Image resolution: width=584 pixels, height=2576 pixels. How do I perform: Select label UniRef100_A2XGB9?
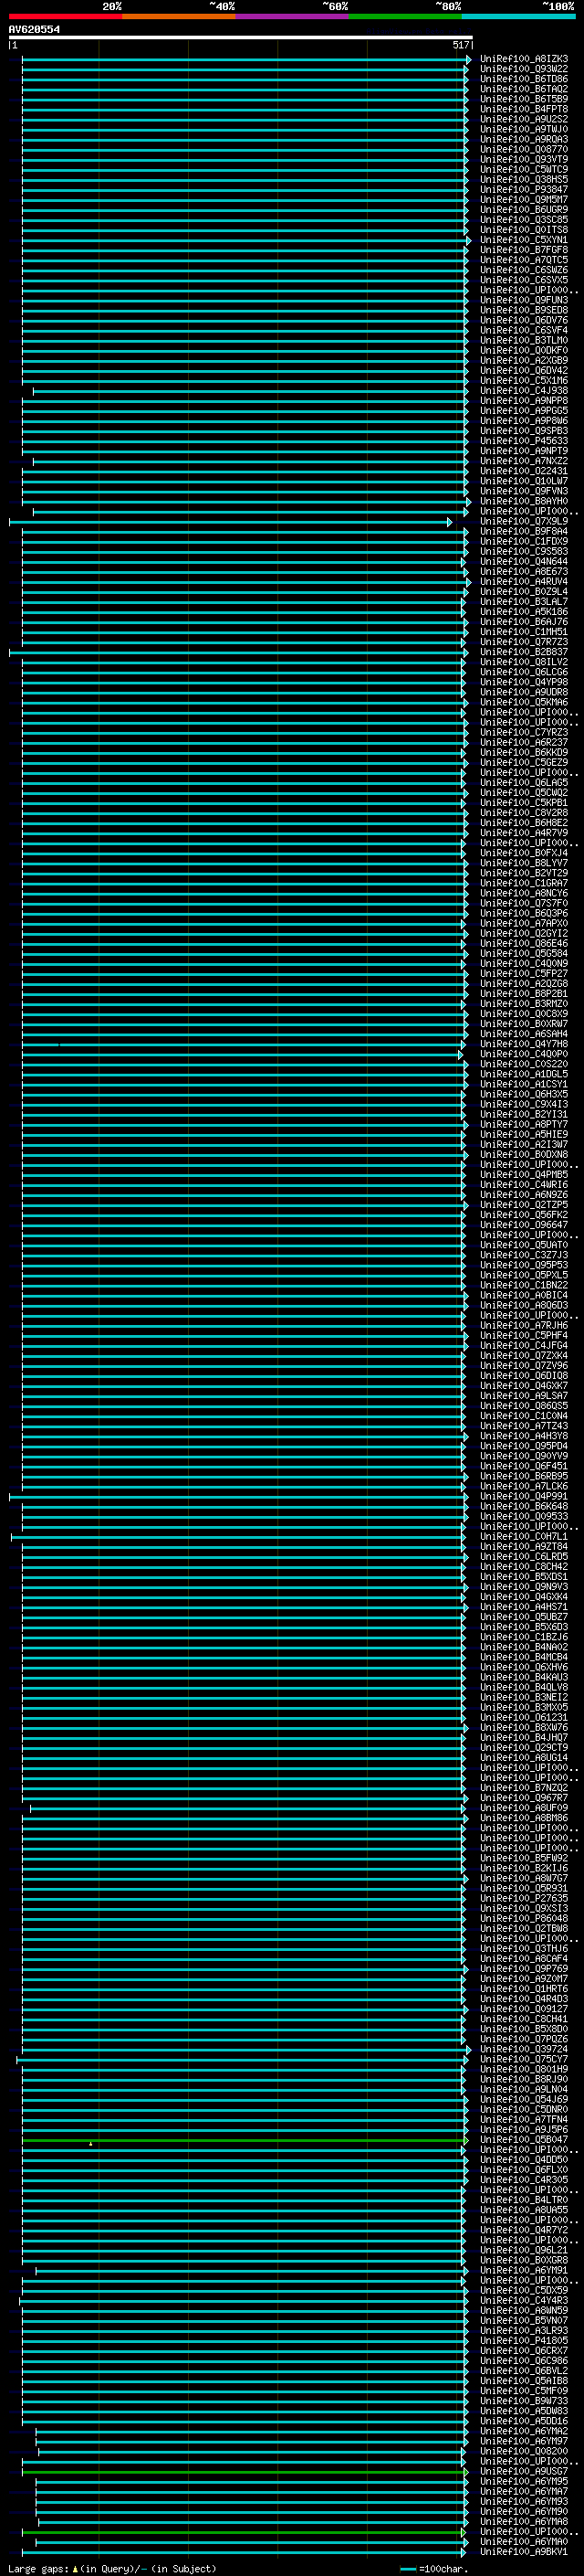point(524,360)
